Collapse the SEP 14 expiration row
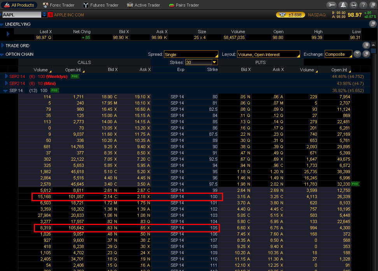Viewport: 378px width, 271px height. (5, 90)
